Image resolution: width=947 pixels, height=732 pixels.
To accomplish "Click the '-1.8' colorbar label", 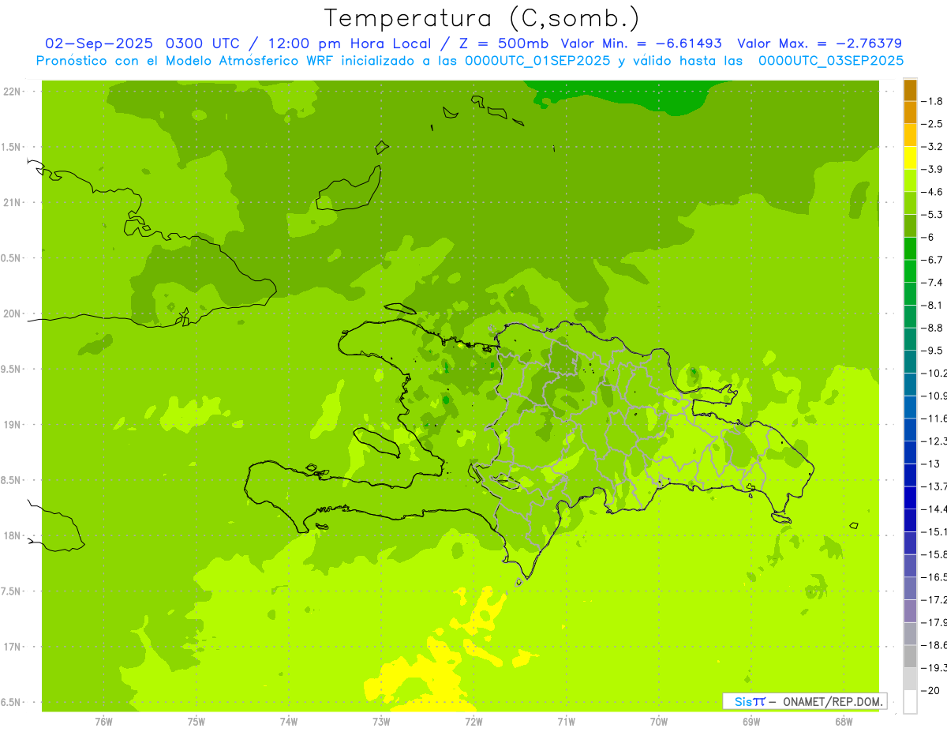I will pos(931,101).
